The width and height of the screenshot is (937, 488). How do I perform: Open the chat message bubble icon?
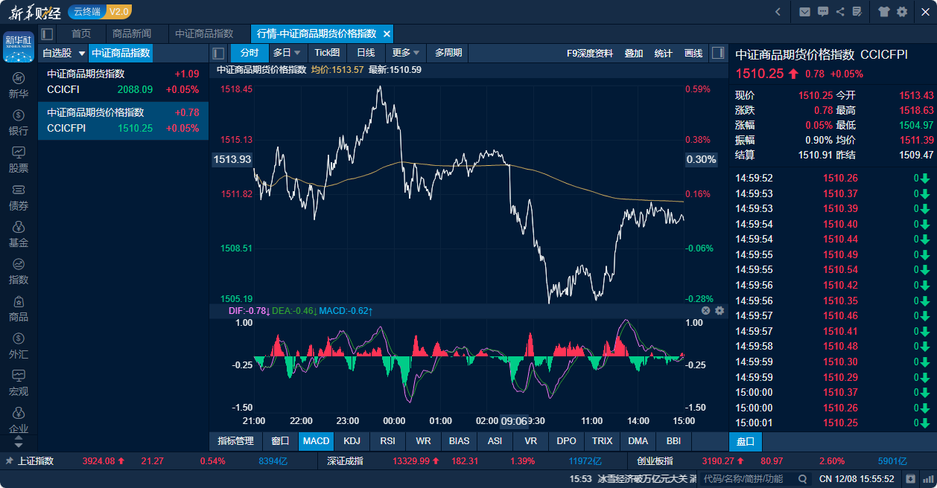[823, 11]
